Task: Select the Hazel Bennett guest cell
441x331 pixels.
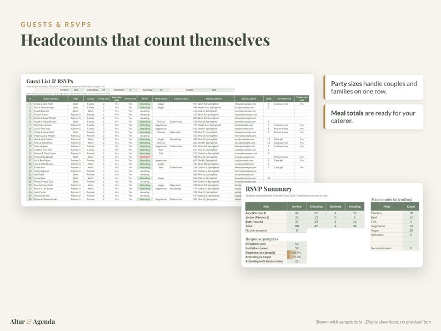Action: (51, 111)
